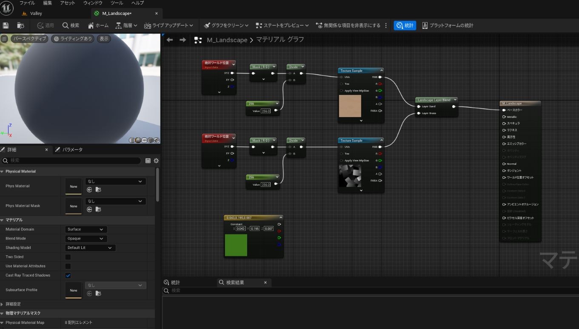Click the Save material icon
Screen dimensions: 579x329
(6, 26)
